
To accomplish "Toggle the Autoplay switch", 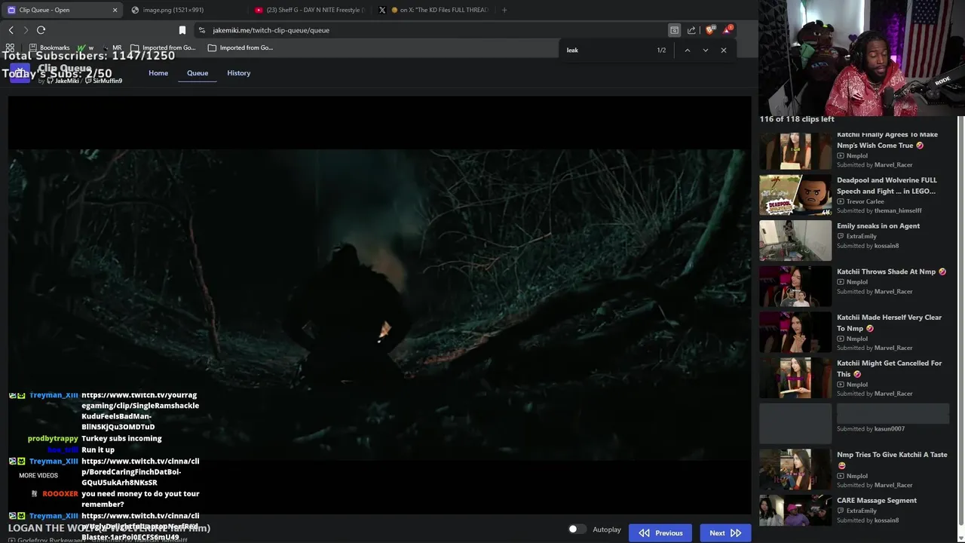I will [x=577, y=529].
